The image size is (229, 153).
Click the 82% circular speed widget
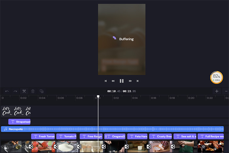217,77
